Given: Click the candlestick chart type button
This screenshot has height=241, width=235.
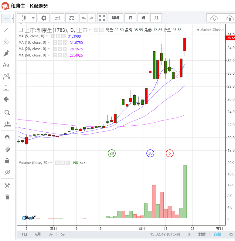Looking at the screenshot, I should coord(24,18).
